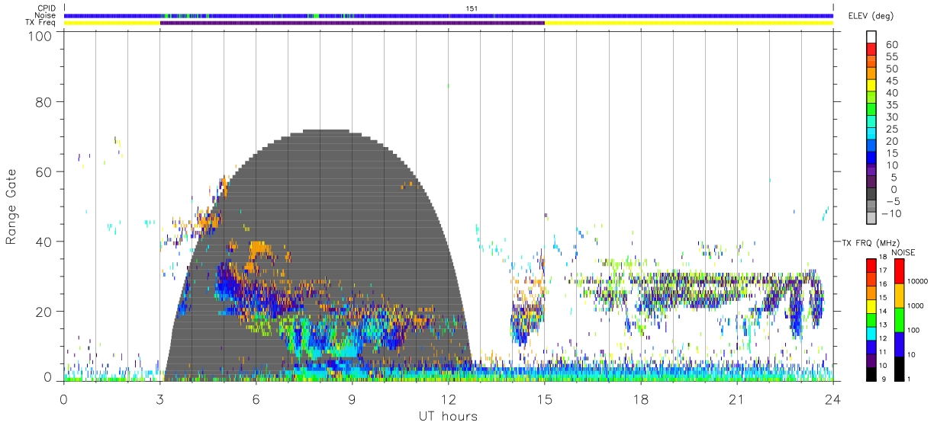937x432 pixels.
Task: Click the 24 tick on the UT hours axis
Action: click(833, 398)
